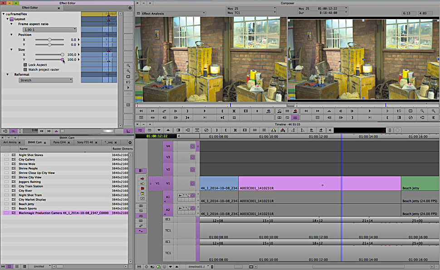Toggle the Lock Aspect checkbox

pos(25,65)
